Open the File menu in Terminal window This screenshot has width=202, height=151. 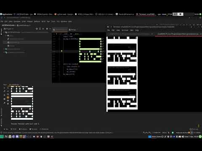109,30
